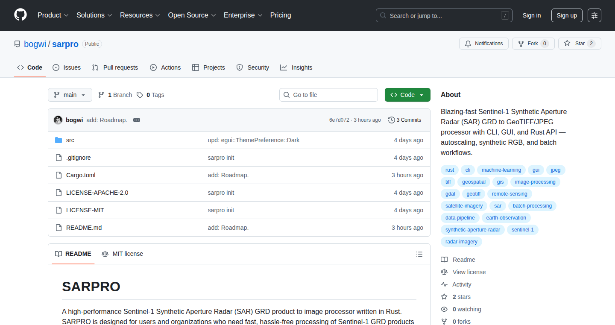
Task: Open the .gitignore file
Action: click(79, 158)
